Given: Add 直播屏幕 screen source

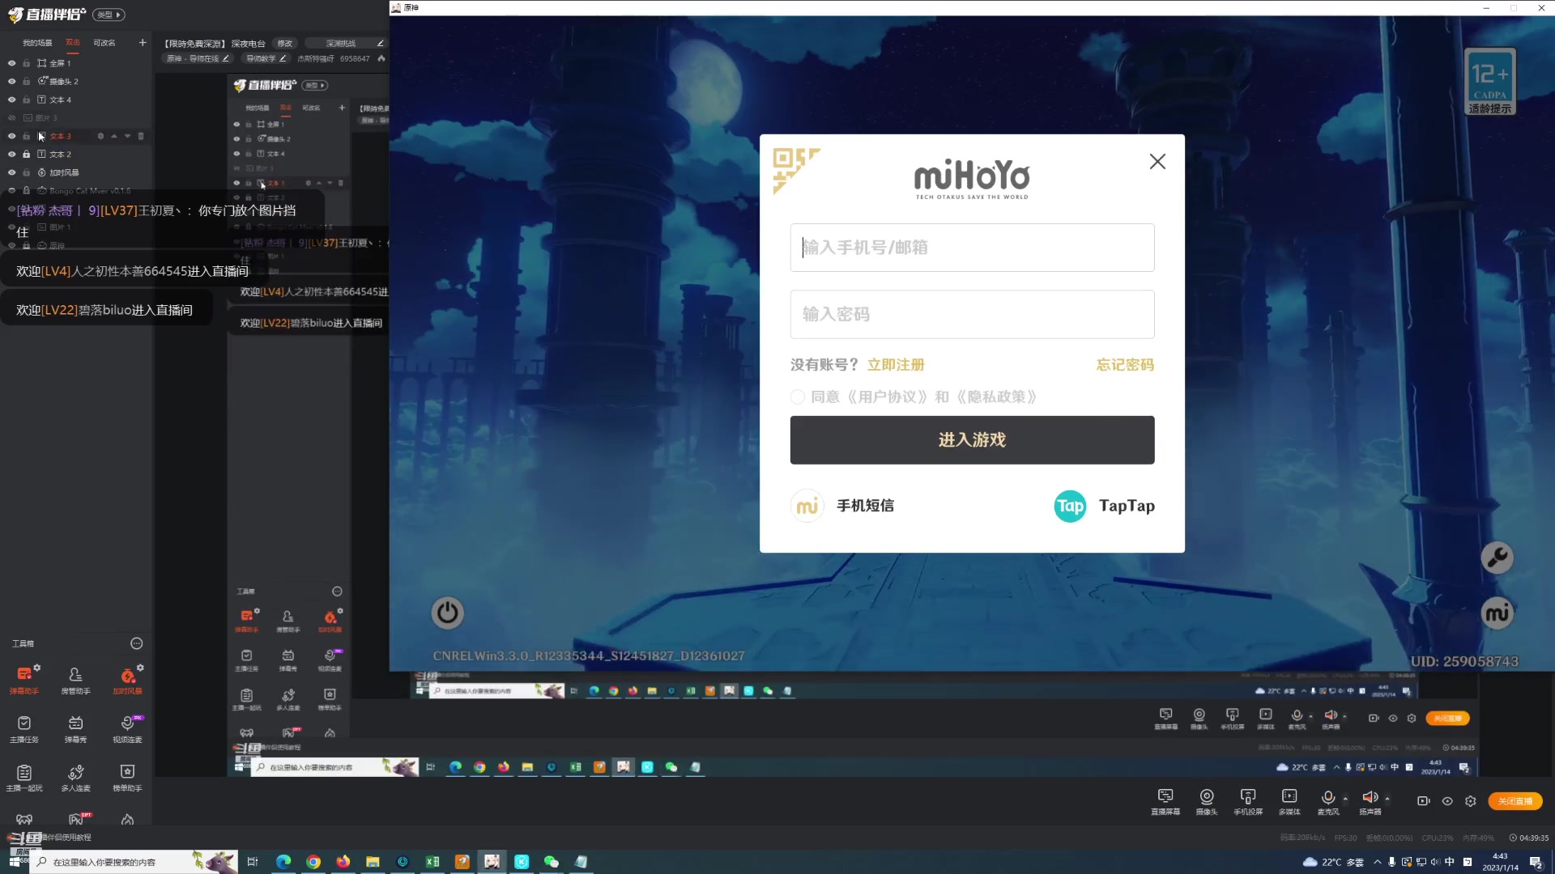Looking at the screenshot, I should [x=1165, y=801].
